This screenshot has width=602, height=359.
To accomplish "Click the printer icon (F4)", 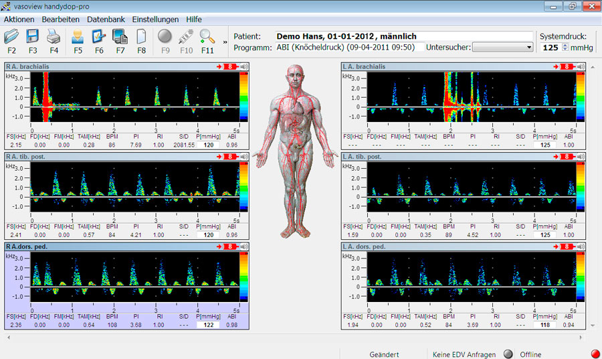I will [x=54, y=37].
